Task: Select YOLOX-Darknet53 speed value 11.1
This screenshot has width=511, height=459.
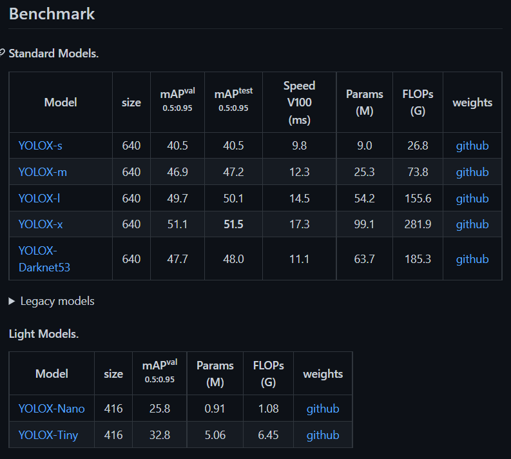Action: click(x=299, y=259)
